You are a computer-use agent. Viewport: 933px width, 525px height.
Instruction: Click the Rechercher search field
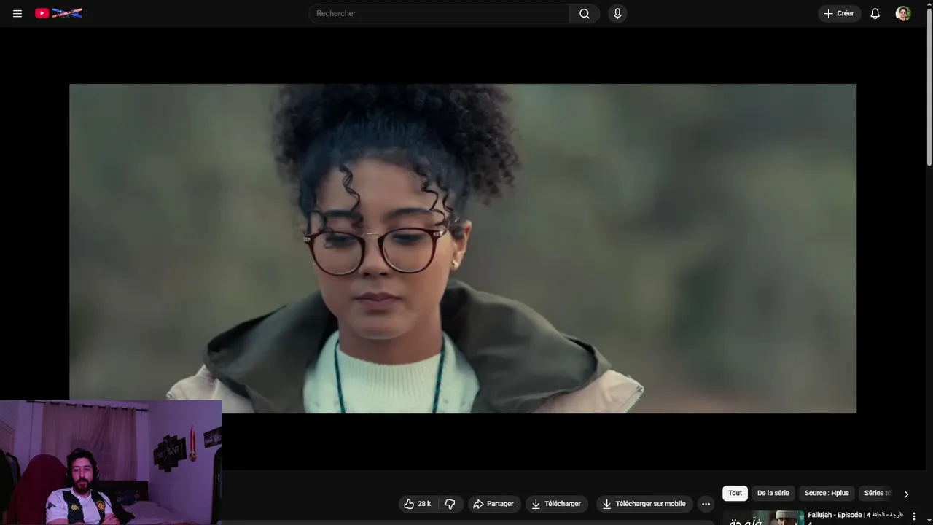point(439,13)
